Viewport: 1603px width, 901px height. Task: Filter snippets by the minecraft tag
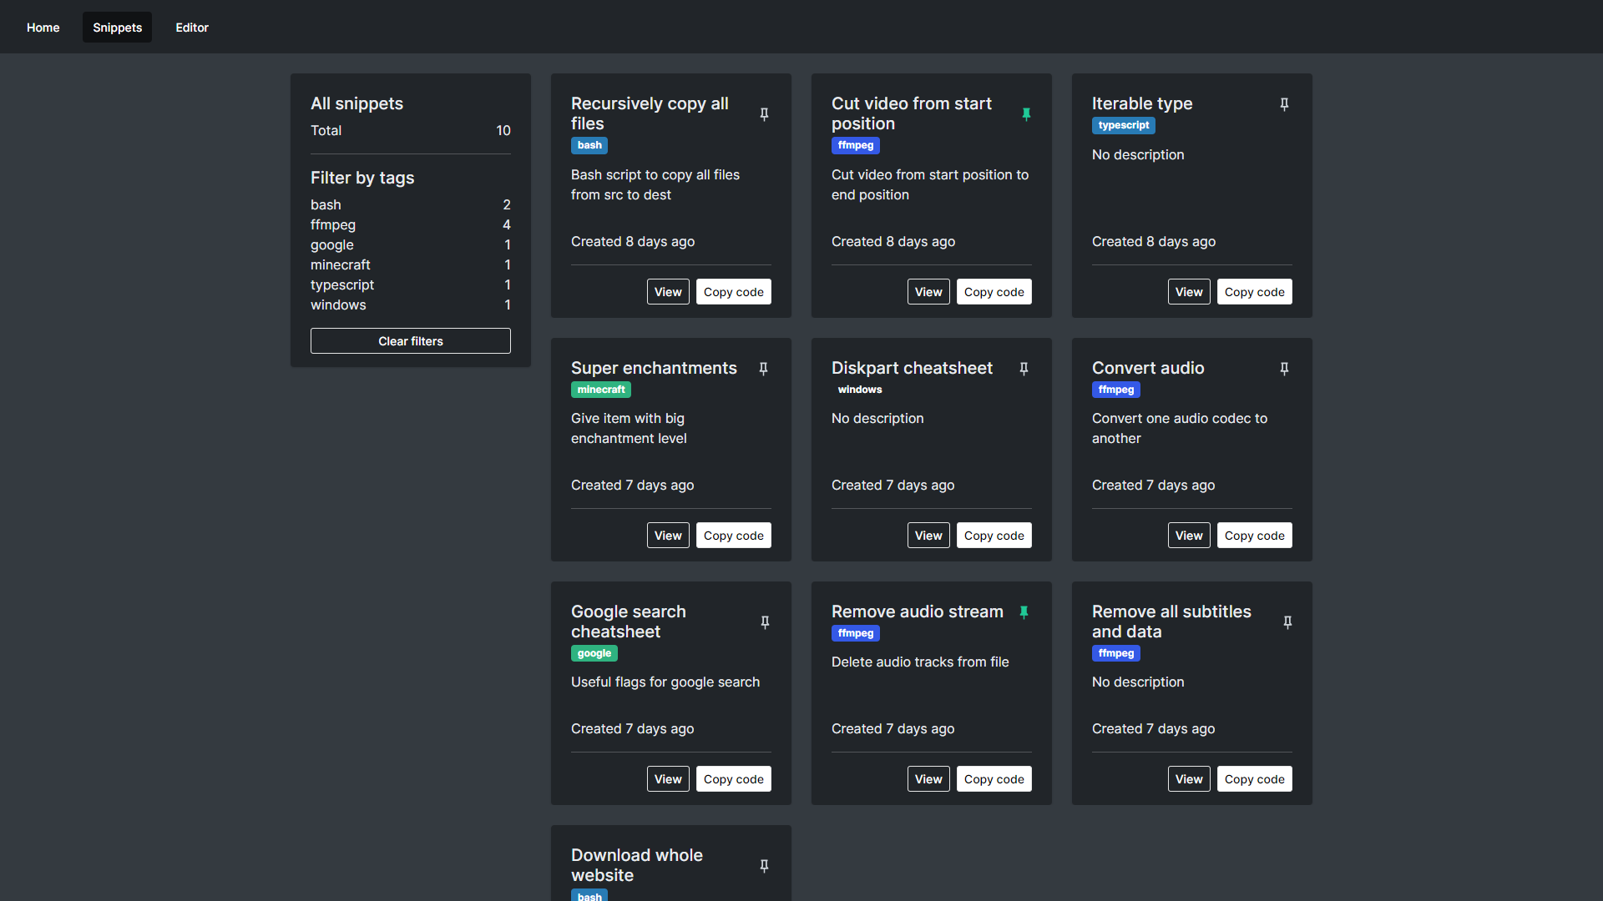click(x=340, y=264)
